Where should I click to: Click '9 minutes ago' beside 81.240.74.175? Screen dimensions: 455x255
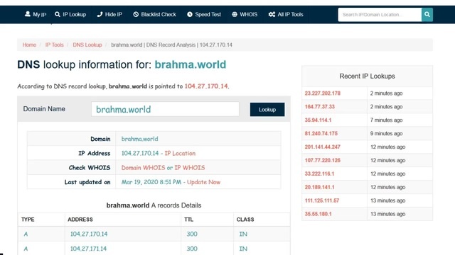(386, 134)
